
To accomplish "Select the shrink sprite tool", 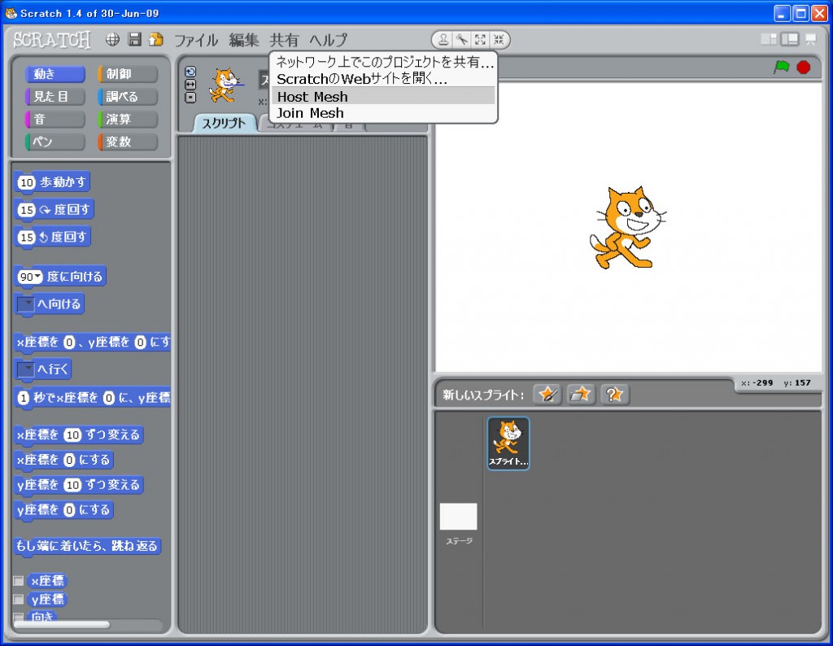I will pos(499,40).
